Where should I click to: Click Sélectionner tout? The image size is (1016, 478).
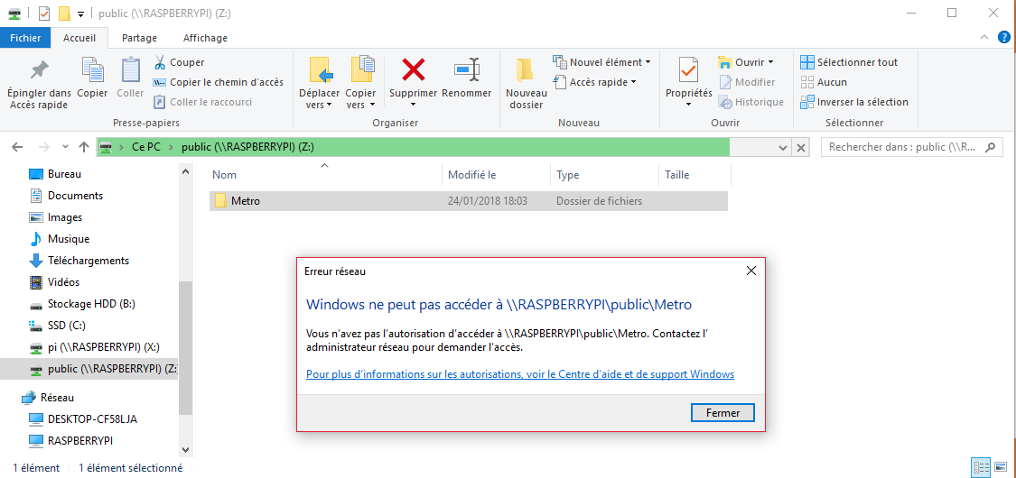pyautogui.click(x=849, y=62)
